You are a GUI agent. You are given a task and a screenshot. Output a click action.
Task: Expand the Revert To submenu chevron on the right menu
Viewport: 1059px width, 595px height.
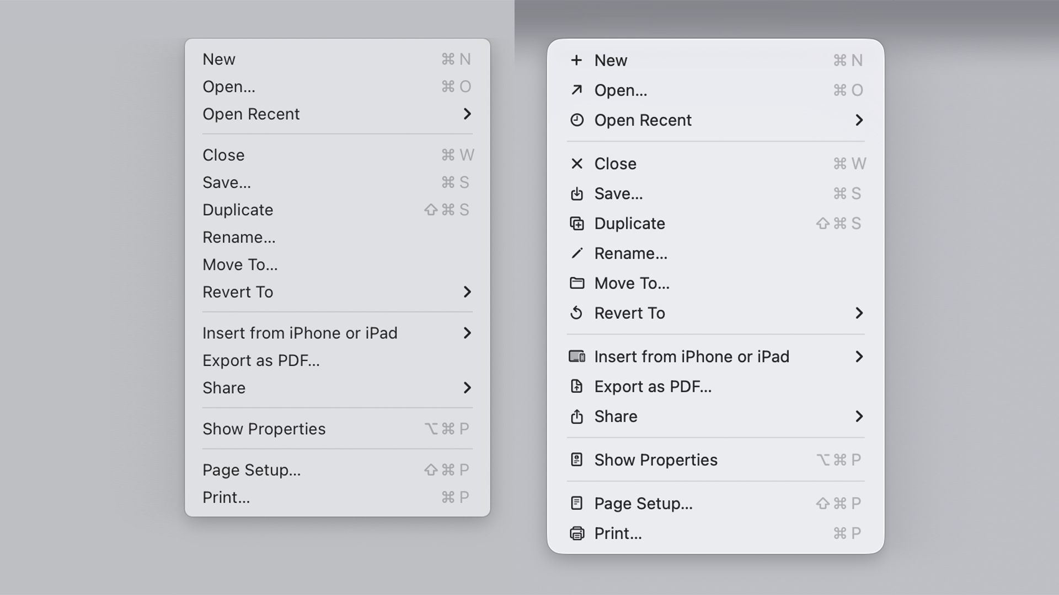click(x=859, y=313)
